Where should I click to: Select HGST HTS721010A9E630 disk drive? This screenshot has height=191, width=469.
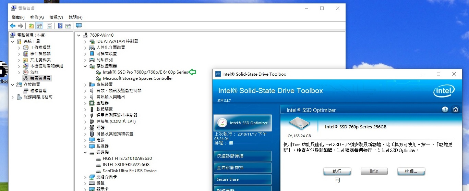click(x=127, y=158)
